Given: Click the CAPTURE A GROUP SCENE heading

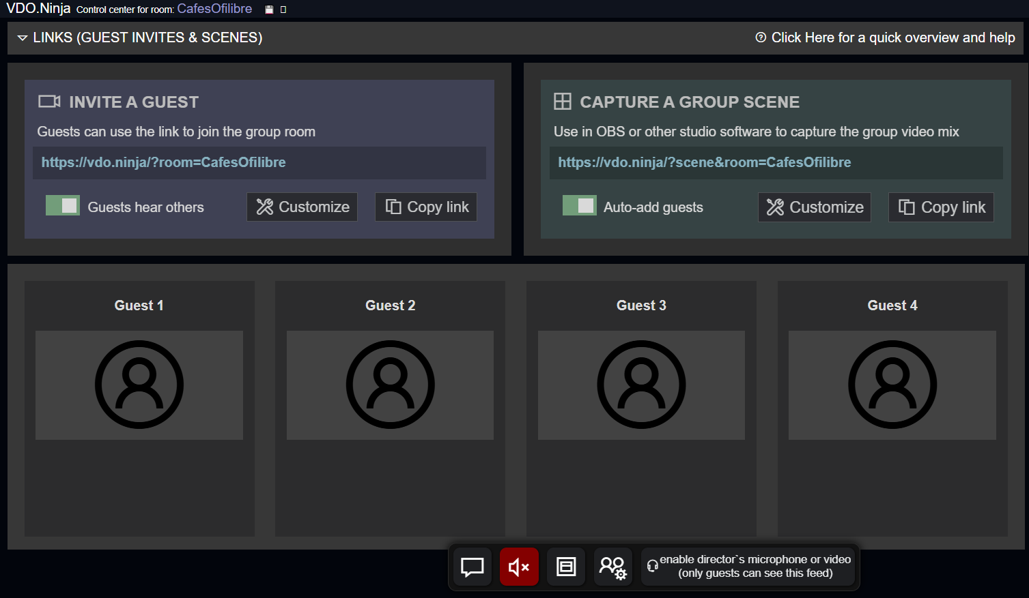Looking at the screenshot, I should (x=690, y=102).
